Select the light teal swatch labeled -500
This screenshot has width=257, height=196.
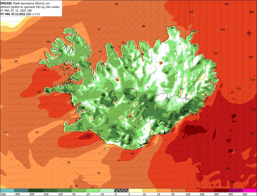point(7,190)
